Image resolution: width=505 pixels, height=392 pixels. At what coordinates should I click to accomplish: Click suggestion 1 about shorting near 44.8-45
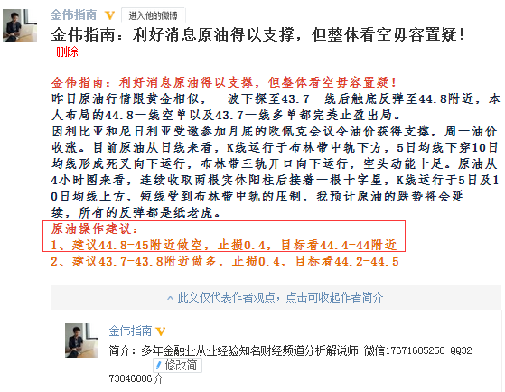point(224,245)
